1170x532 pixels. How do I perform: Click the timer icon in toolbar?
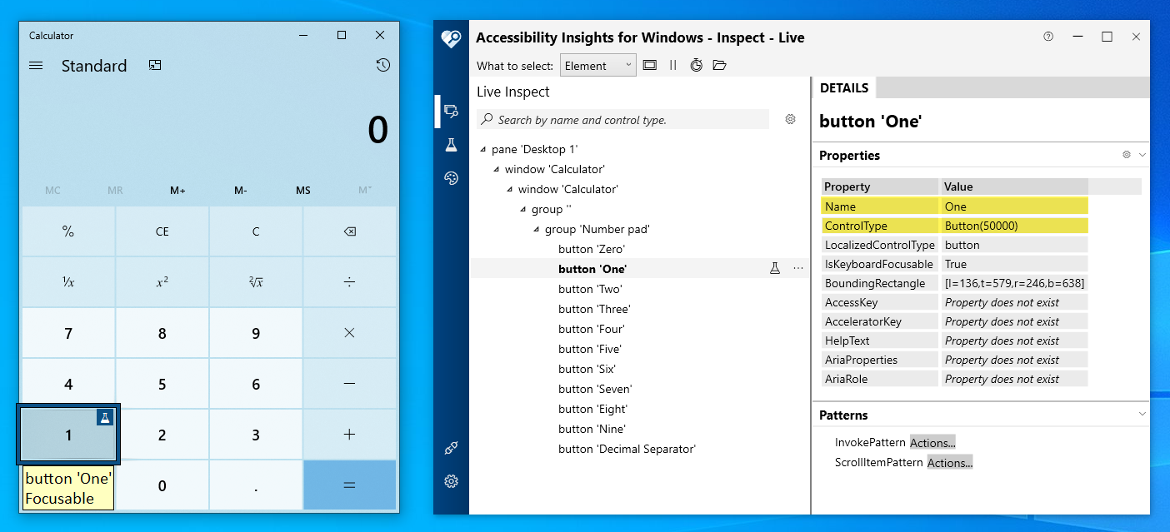pos(697,65)
